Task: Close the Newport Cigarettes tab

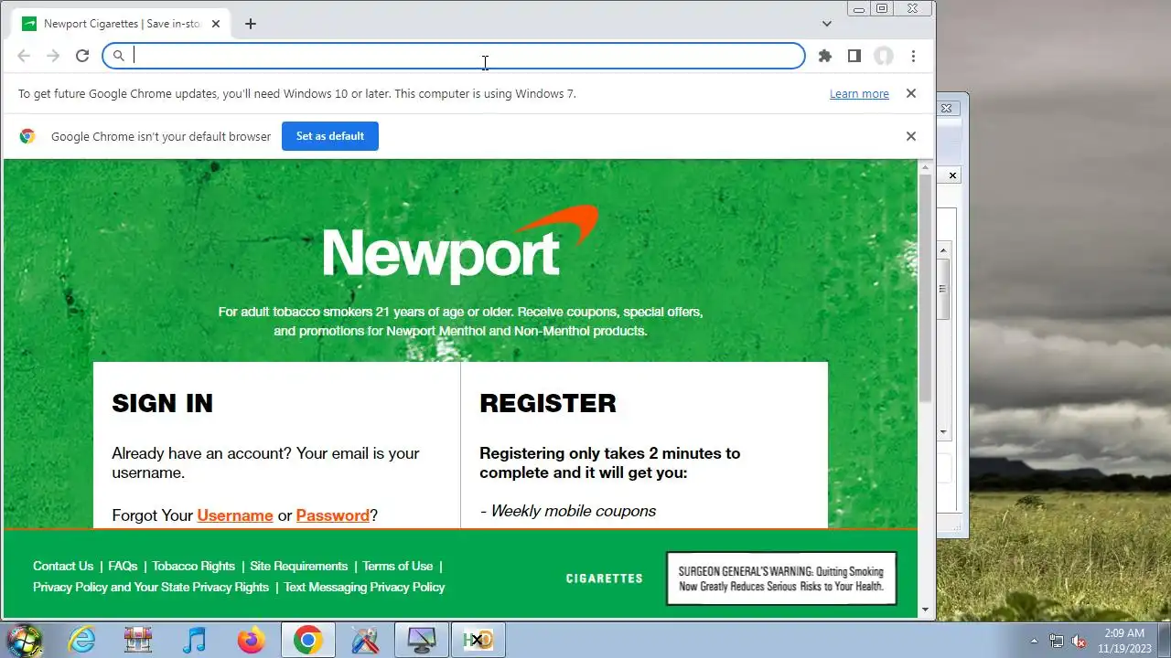Action: 216,24
